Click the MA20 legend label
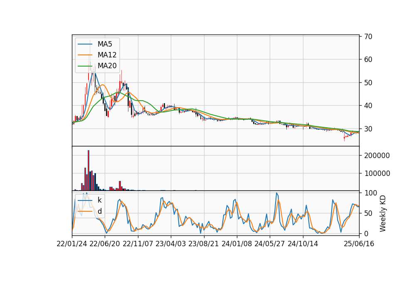 tap(107, 66)
